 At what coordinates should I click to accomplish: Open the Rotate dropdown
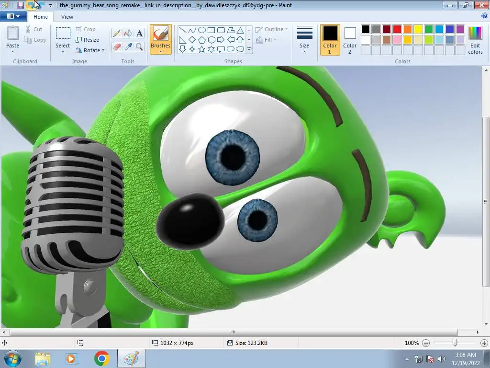[90, 50]
